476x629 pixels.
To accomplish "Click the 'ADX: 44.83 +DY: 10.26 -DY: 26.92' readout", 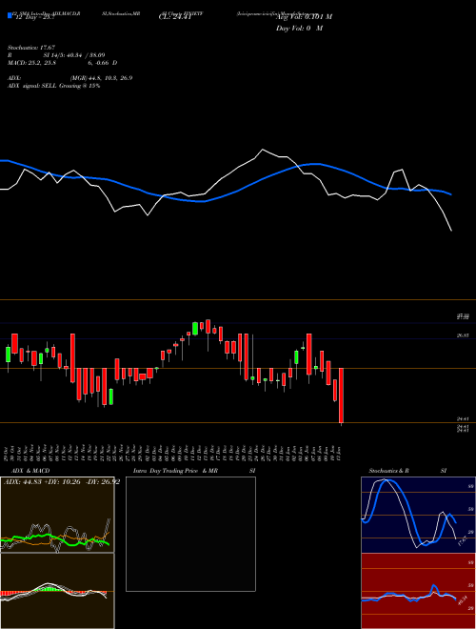I will click(x=62, y=482).
